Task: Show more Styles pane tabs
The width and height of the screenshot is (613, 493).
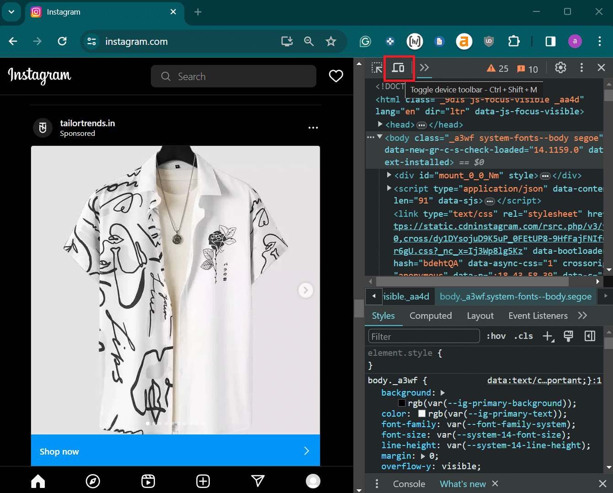Action: (582, 316)
